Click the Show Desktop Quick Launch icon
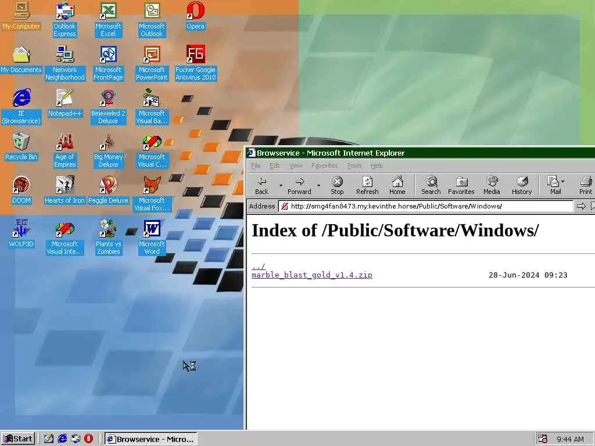The height and width of the screenshot is (446, 595). pyautogui.click(x=49, y=439)
